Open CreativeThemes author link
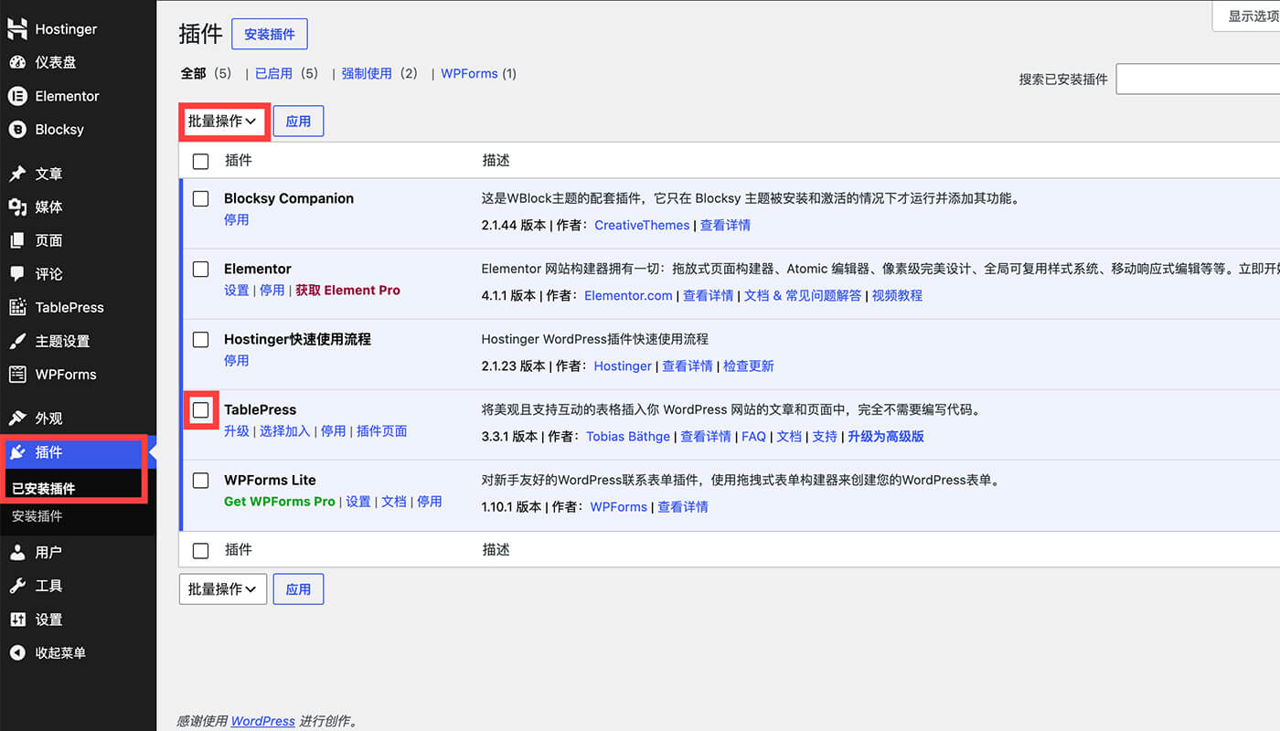 [x=642, y=225]
